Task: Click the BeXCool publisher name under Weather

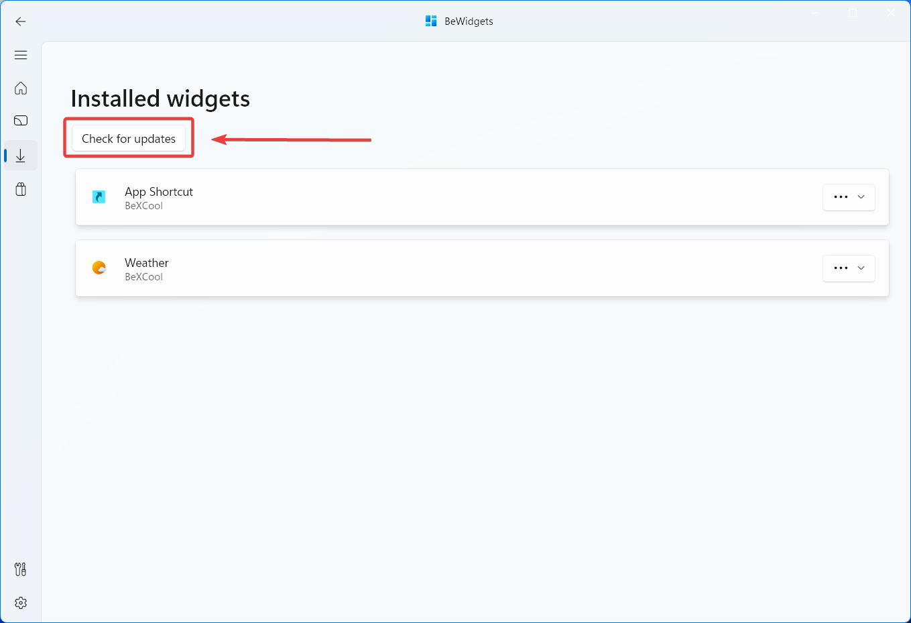Action: point(144,277)
